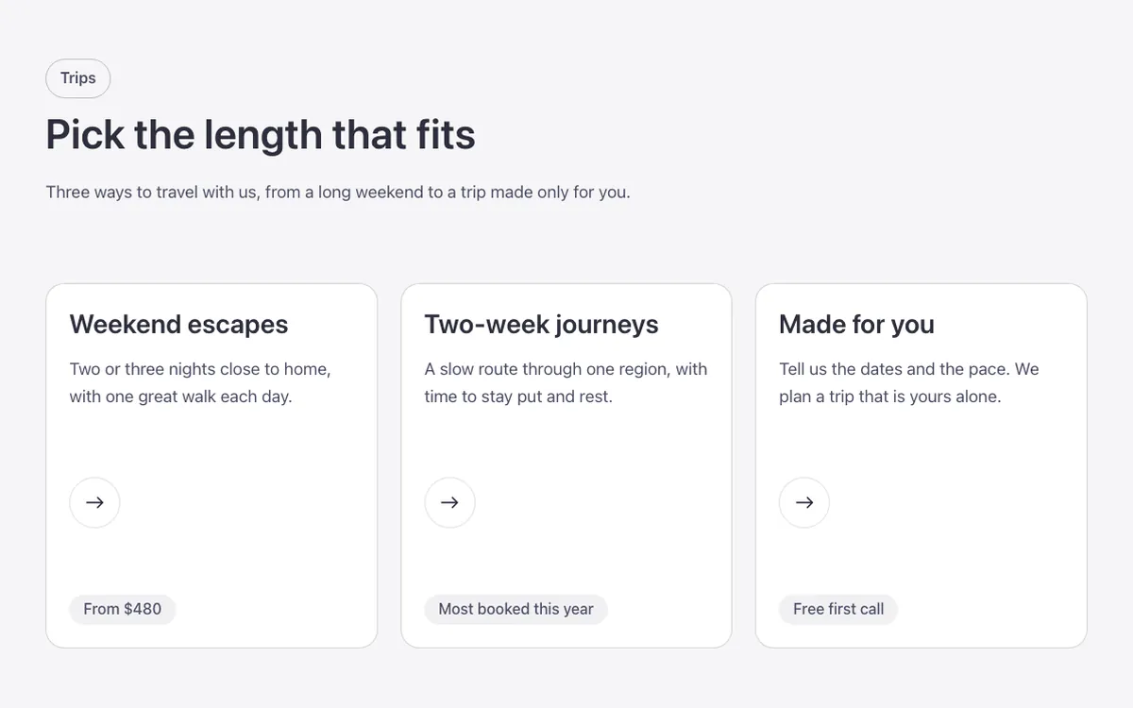
Task: Click text 'Tell us the dates and the pace'
Action: point(894,369)
